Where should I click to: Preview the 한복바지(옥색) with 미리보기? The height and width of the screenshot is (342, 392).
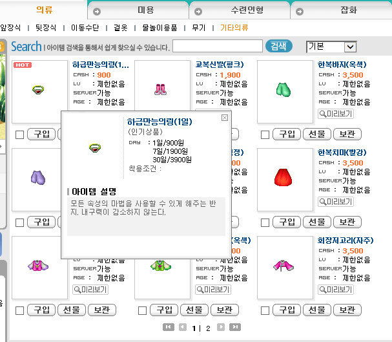[x=336, y=114]
